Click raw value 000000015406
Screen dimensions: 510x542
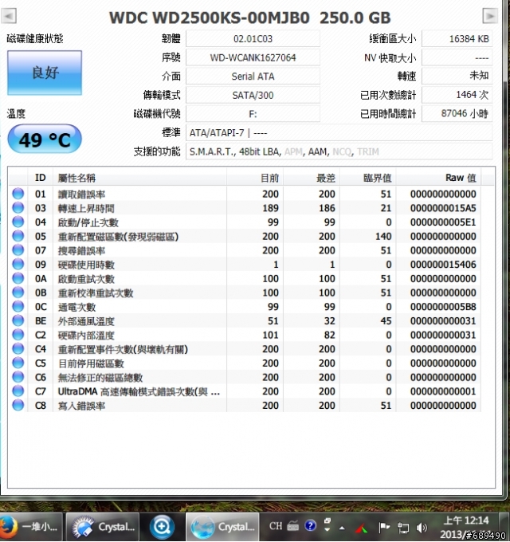443,265
